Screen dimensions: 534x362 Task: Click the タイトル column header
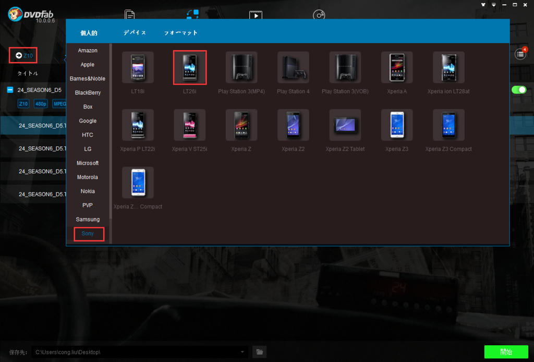pos(28,73)
